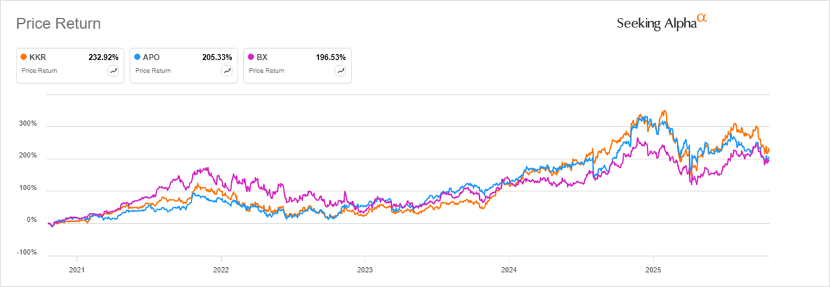Click the orange KKR color dot
The width and height of the screenshot is (830, 287).
[x=24, y=57]
